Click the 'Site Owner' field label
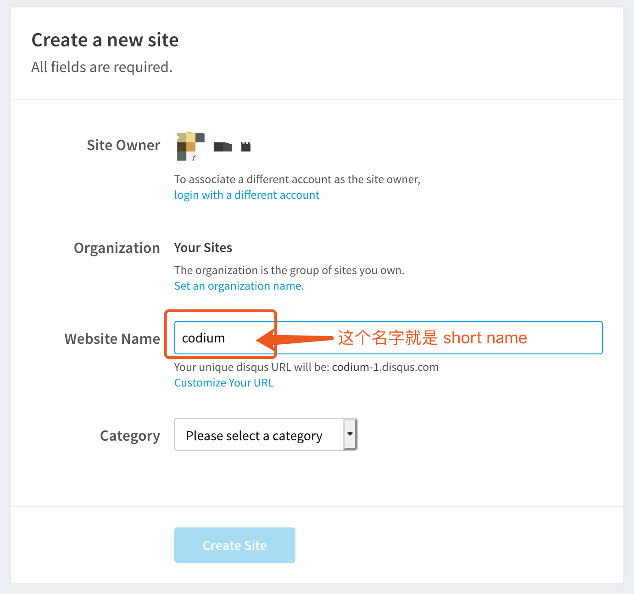 point(123,146)
